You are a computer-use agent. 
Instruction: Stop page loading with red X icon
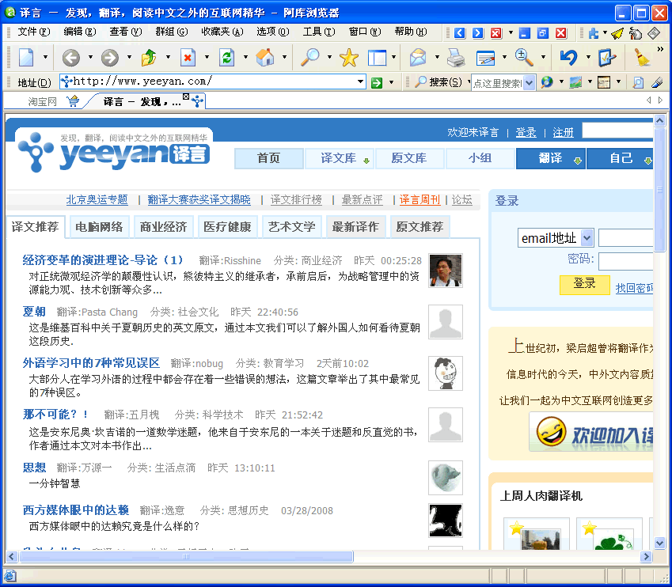tap(188, 58)
